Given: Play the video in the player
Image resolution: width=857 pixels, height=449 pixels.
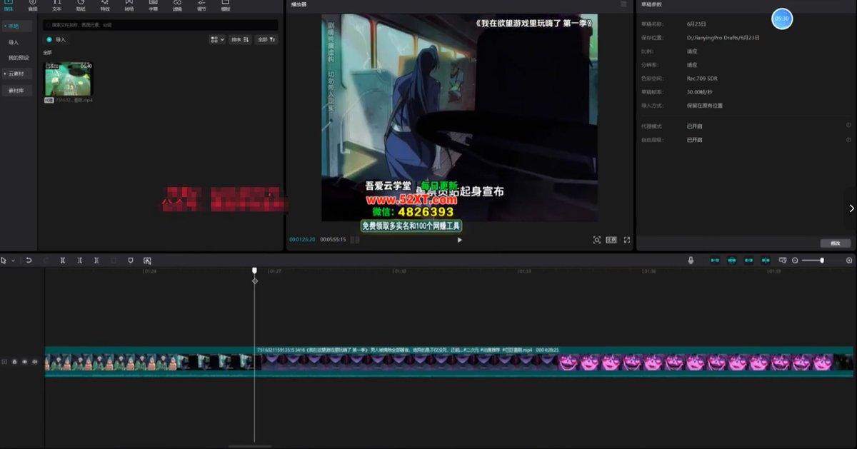Looking at the screenshot, I should [x=459, y=240].
